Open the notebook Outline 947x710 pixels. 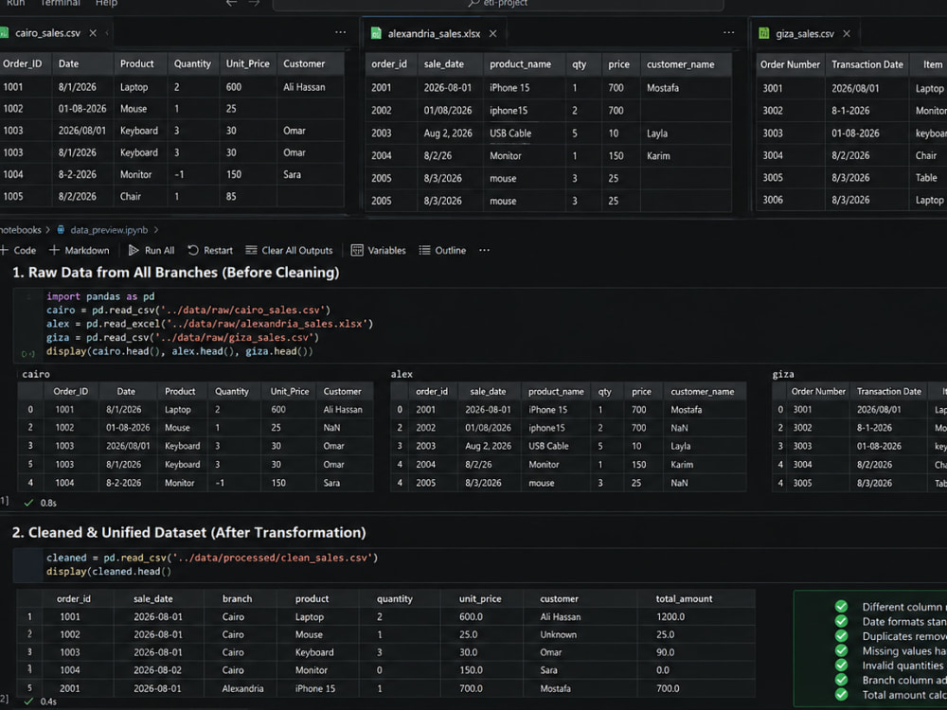coord(442,251)
